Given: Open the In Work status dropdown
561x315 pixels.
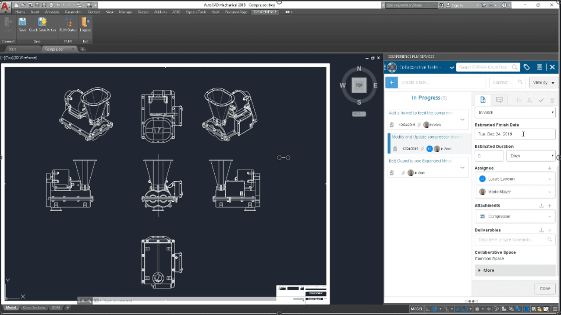Looking at the screenshot, I should (515, 112).
